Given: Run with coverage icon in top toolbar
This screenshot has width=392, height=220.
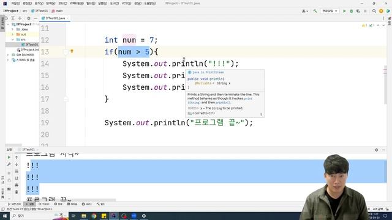Looking at the screenshot, I should click(358, 11).
